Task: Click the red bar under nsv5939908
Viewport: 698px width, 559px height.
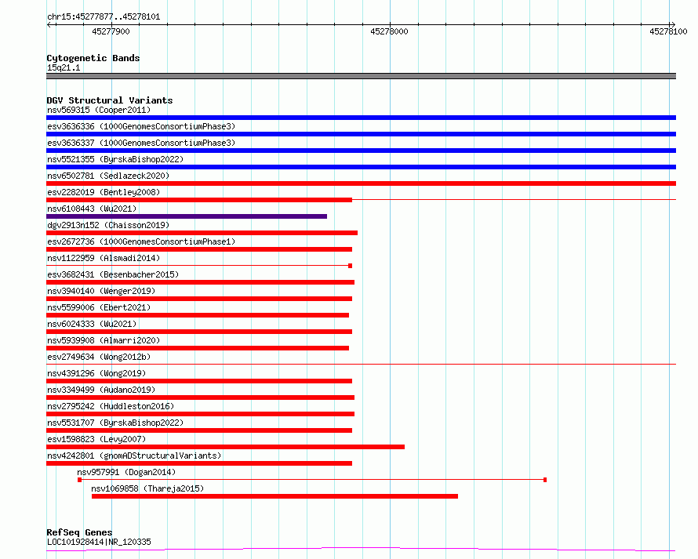Action: click(x=198, y=348)
